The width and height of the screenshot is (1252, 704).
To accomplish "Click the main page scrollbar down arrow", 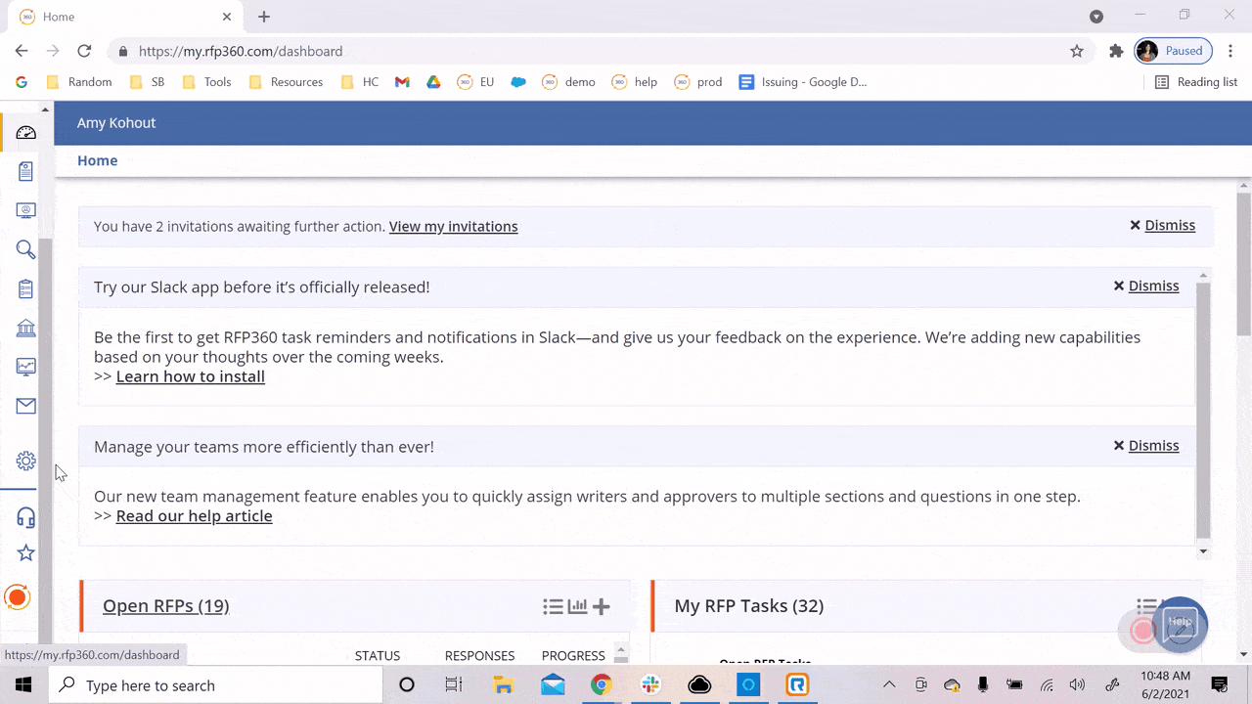I will (1244, 654).
